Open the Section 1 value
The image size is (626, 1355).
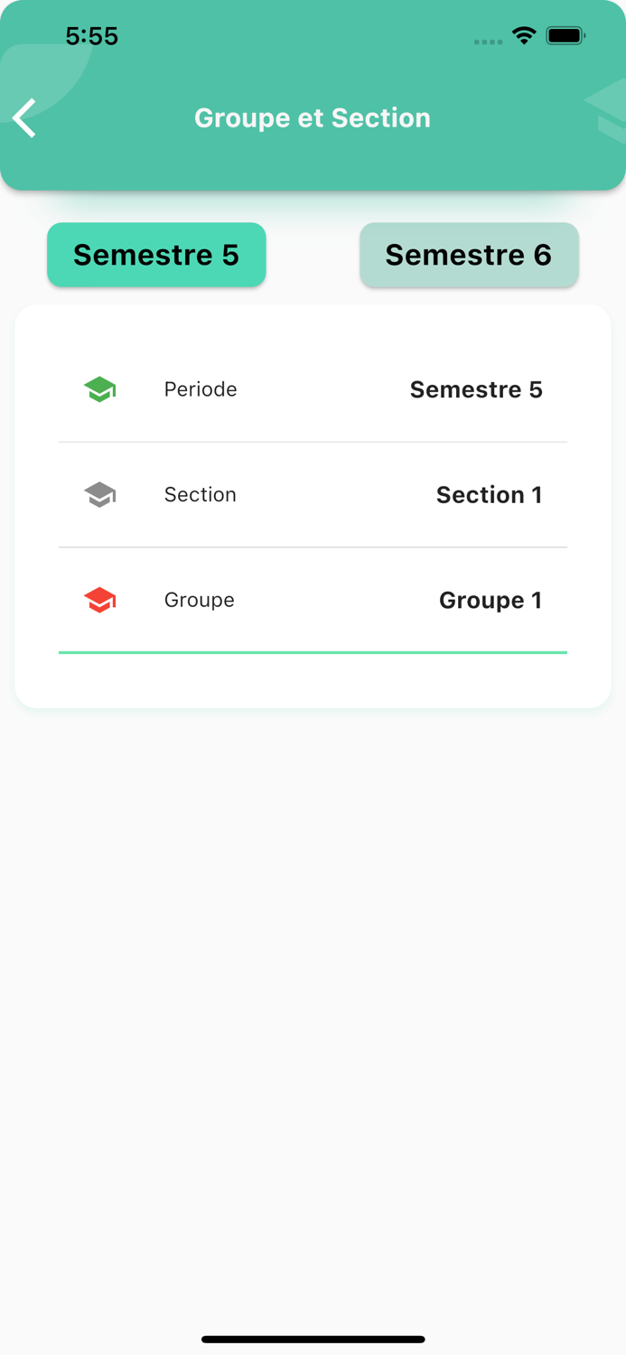(x=490, y=495)
